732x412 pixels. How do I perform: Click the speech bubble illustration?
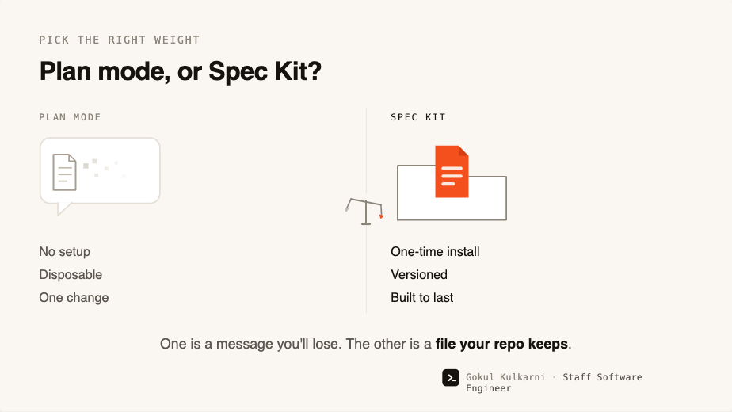100,176
